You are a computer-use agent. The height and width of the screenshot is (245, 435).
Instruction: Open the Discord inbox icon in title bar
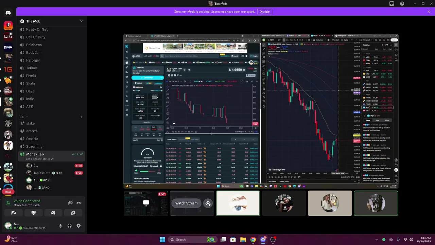pos(392,4)
